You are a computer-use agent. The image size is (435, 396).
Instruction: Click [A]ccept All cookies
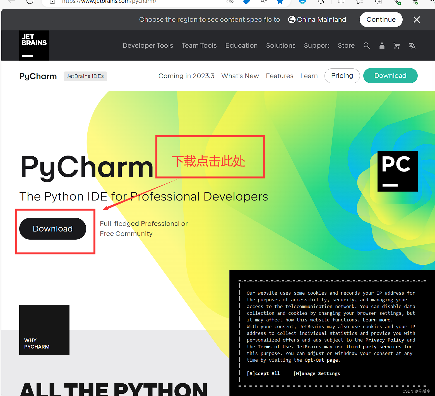[263, 373]
